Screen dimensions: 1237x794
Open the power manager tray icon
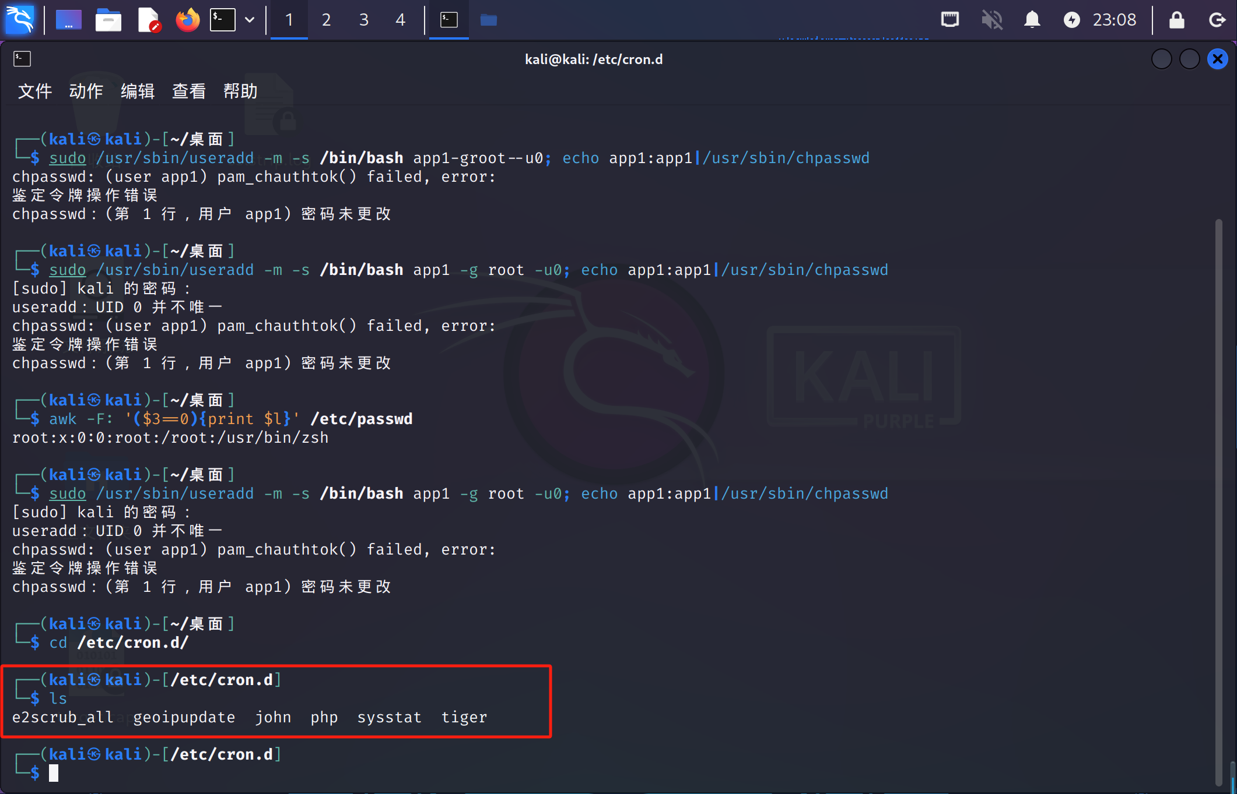[1071, 20]
